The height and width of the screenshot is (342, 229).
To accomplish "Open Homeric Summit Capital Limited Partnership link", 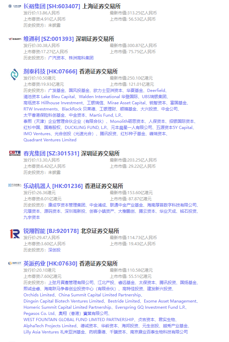I will [67, 307].
